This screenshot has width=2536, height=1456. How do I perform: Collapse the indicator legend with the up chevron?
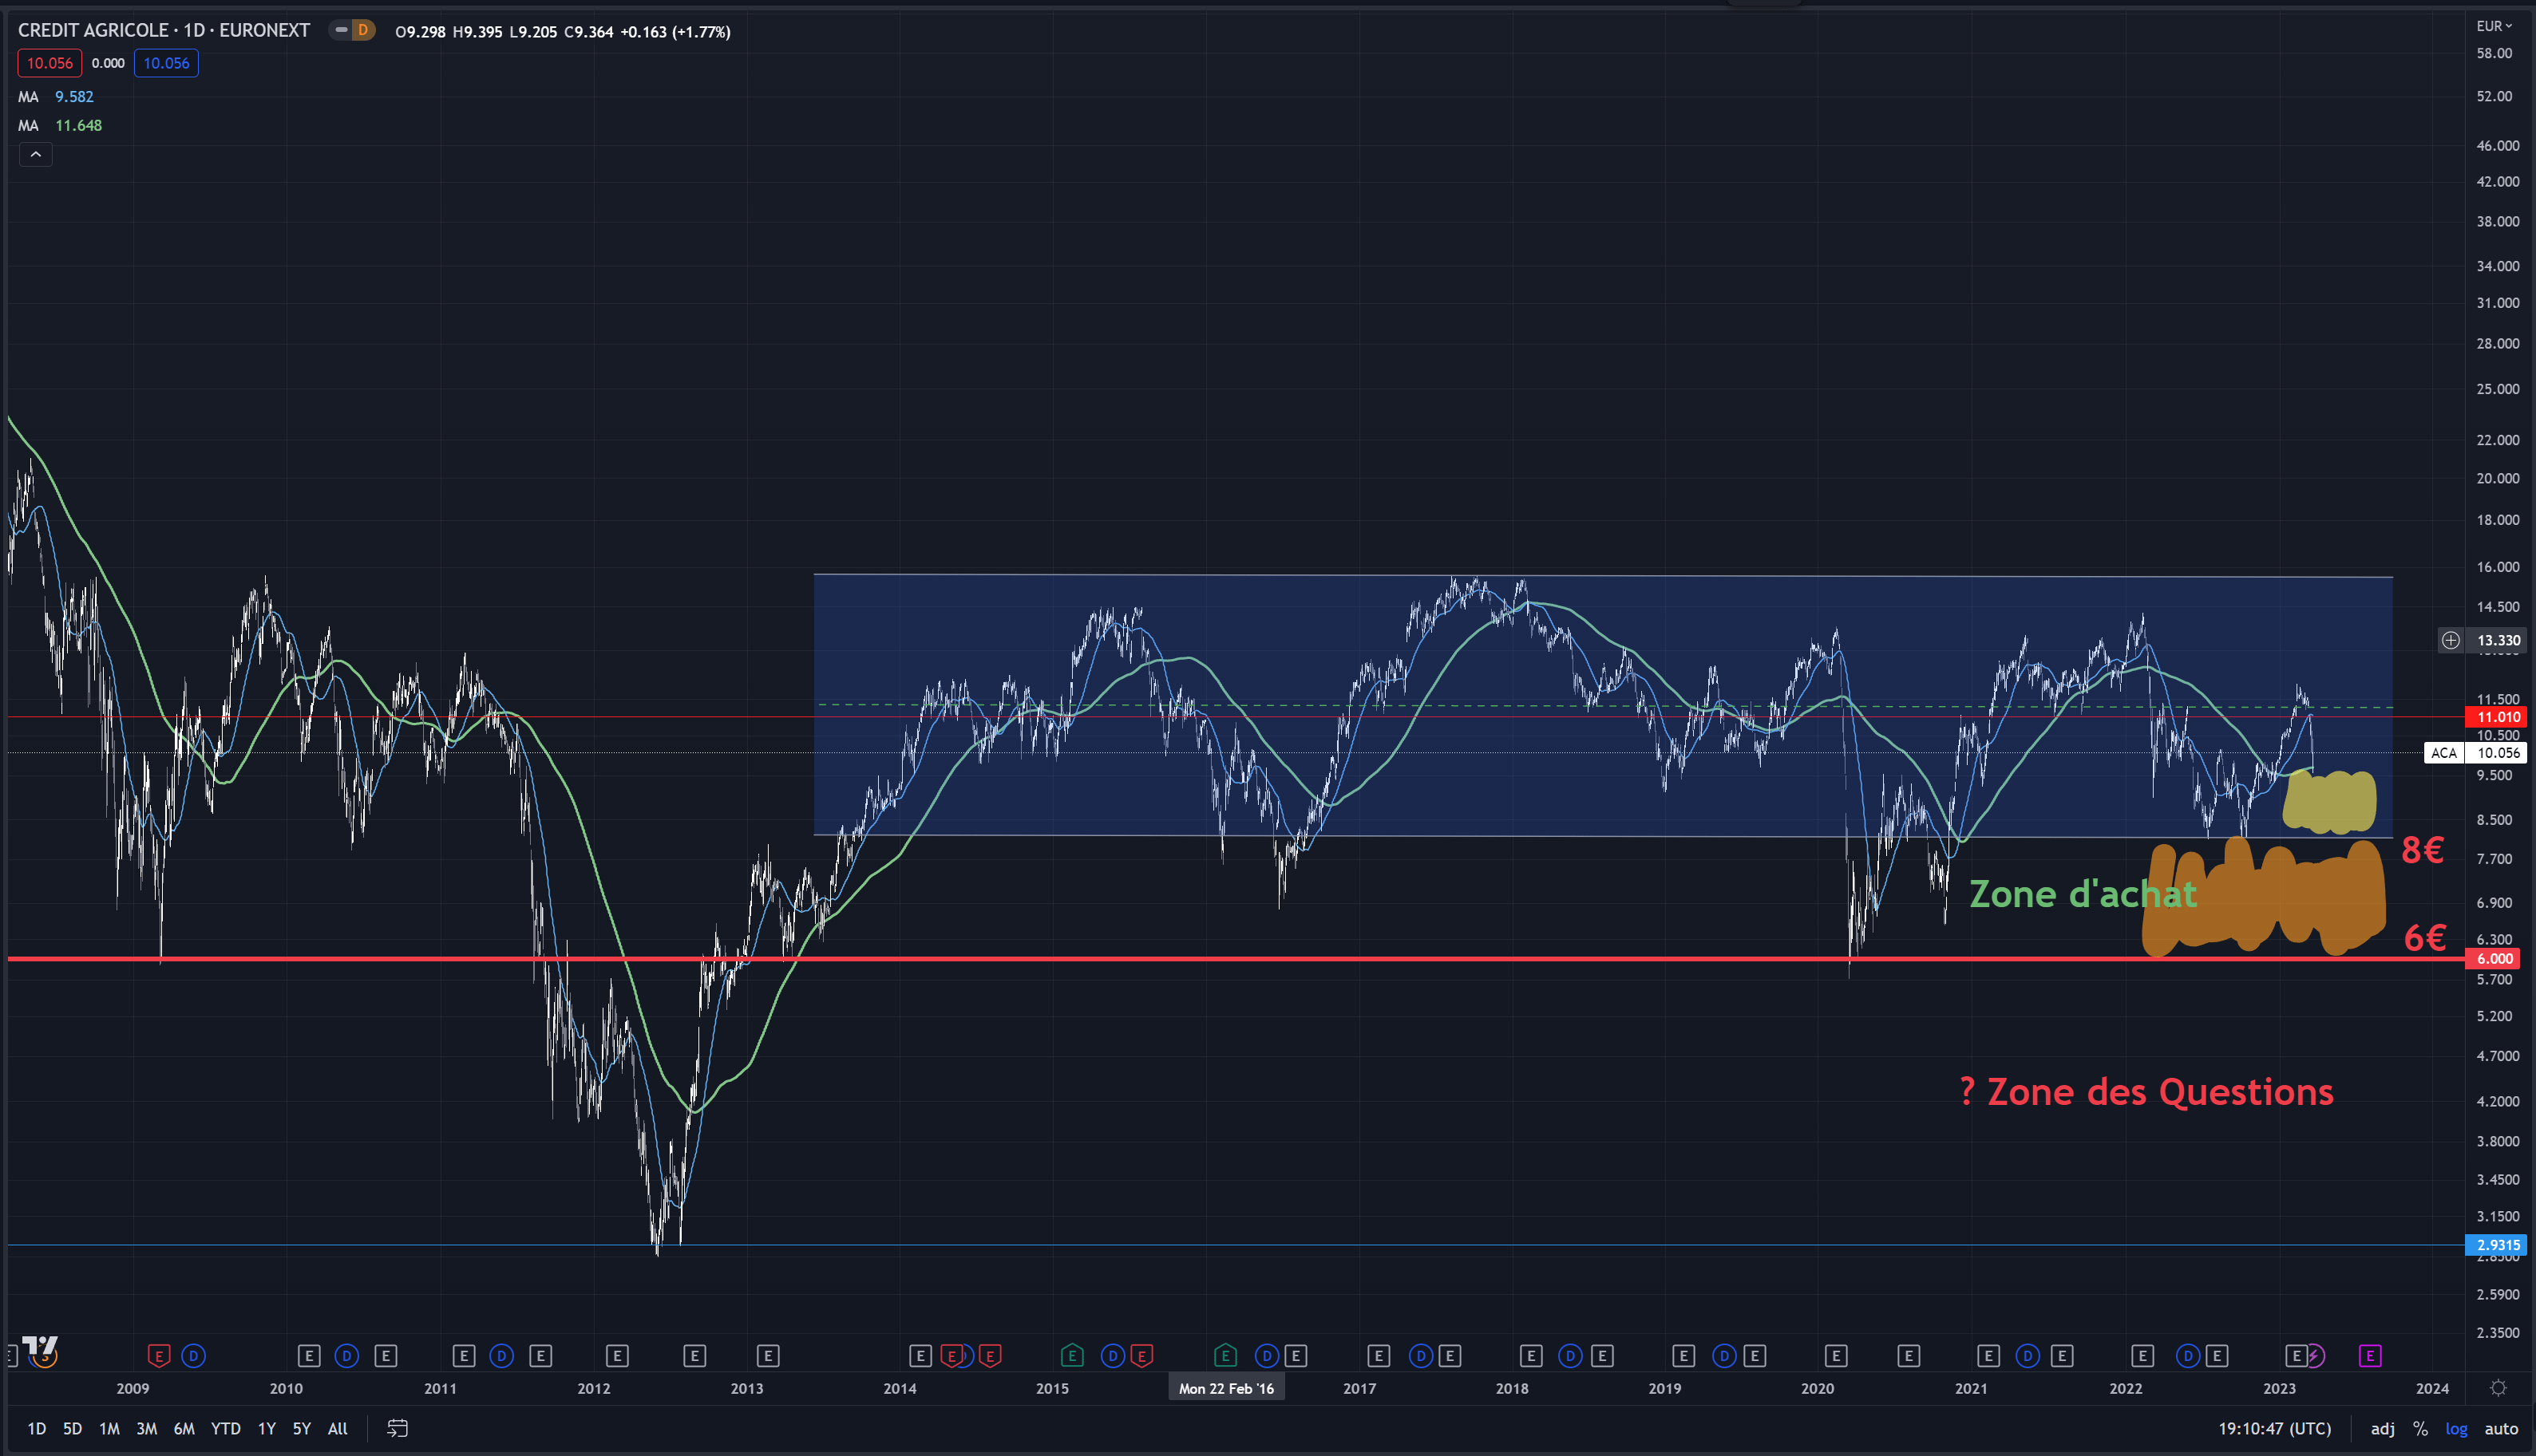coord(35,154)
